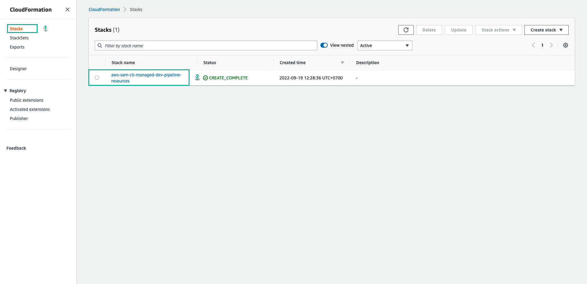Viewport: 587px width, 284px height.
Task: Go to the next page arrow
Action: pos(551,45)
